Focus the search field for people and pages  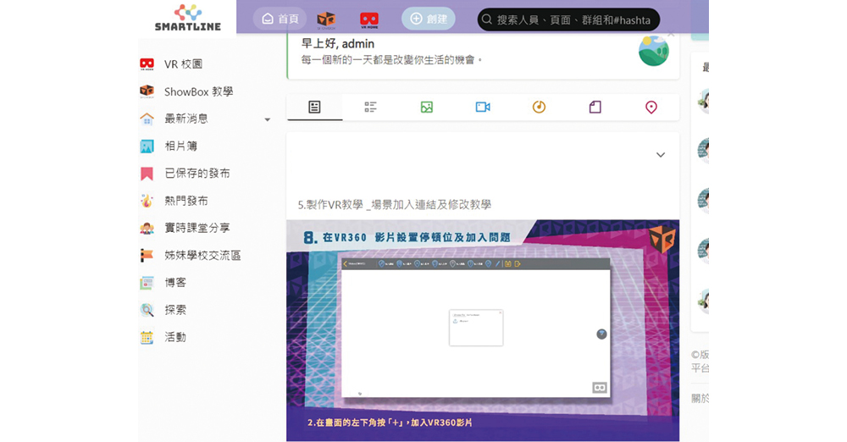click(x=568, y=19)
